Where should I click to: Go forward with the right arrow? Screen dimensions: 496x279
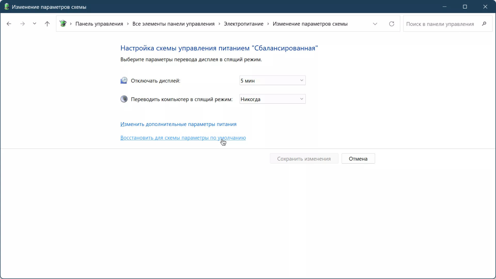click(22, 24)
